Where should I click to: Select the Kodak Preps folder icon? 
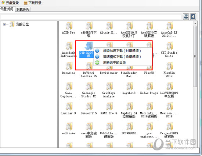[x=149, y=86]
